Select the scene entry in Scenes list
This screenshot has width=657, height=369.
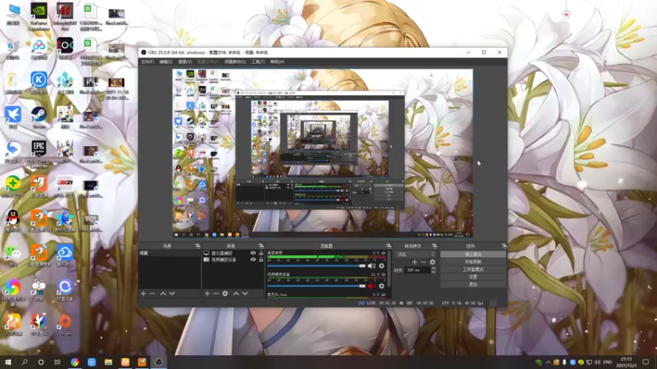pos(170,253)
